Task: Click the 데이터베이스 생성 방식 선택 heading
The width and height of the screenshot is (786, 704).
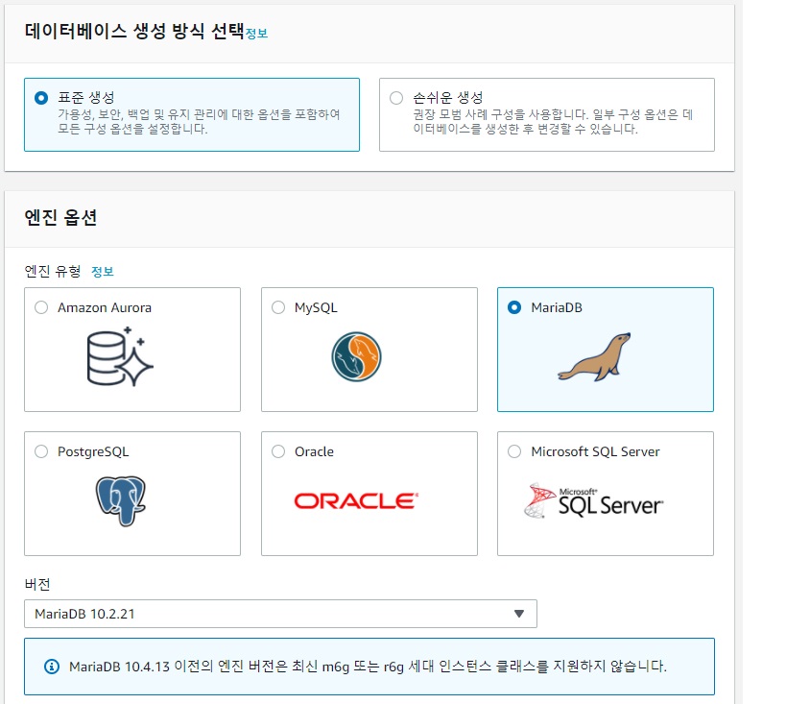Action: click(x=133, y=31)
